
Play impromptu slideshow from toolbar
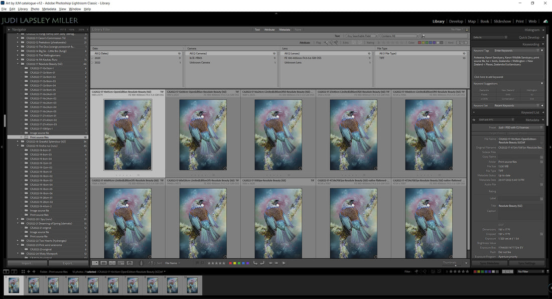[284, 263]
